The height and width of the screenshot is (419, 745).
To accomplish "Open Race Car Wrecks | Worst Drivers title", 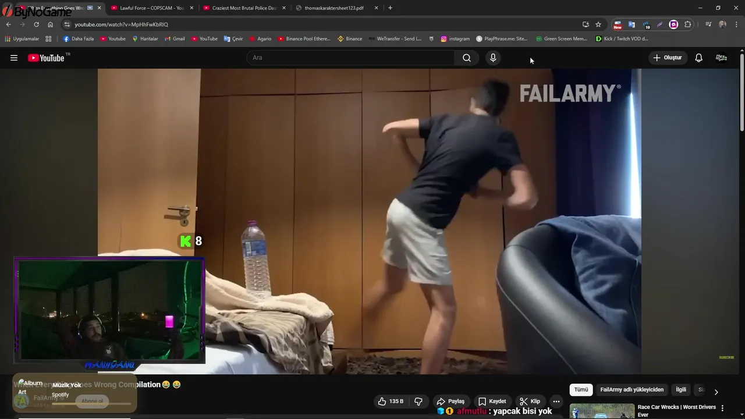I will point(676,411).
